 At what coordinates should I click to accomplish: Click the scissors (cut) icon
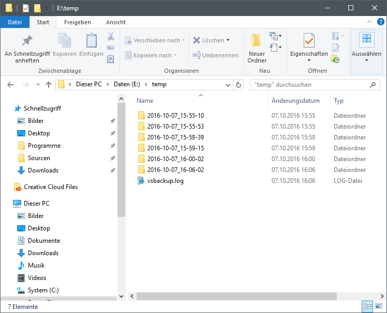point(110,37)
